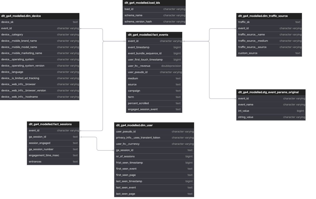Screen dimensions: 316x199
Task: Click the schema_name column
Action: click(154, 15)
